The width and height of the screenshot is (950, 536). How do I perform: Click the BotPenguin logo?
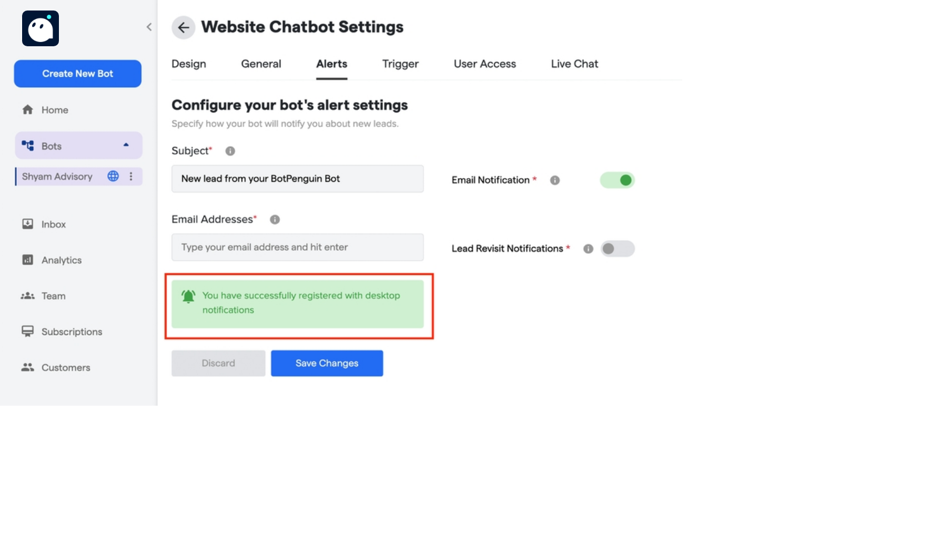click(41, 28)
